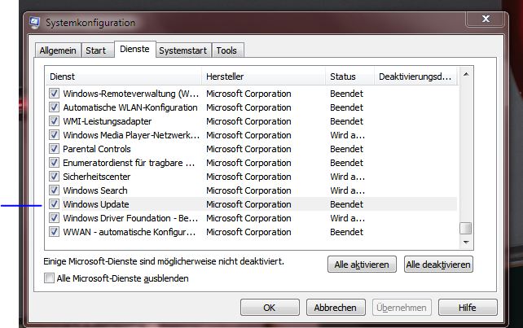Viewport: 523px width, 328px height.
Task: Toggle the Parental Controls checkbox
Action: click(x=54, y=149)
